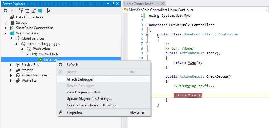Click the MvcWebRole role icon
269x128 pixels.
(x=35, y=54)
